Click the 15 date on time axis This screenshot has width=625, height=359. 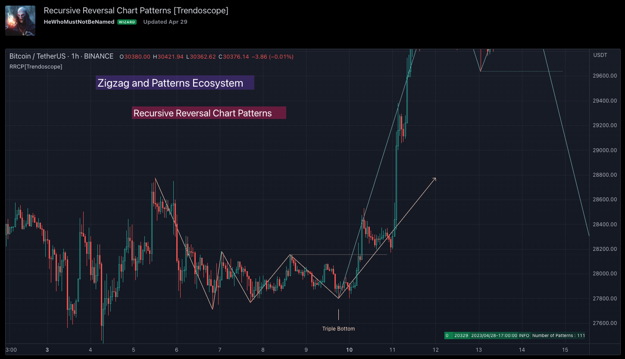coord(565,350)
